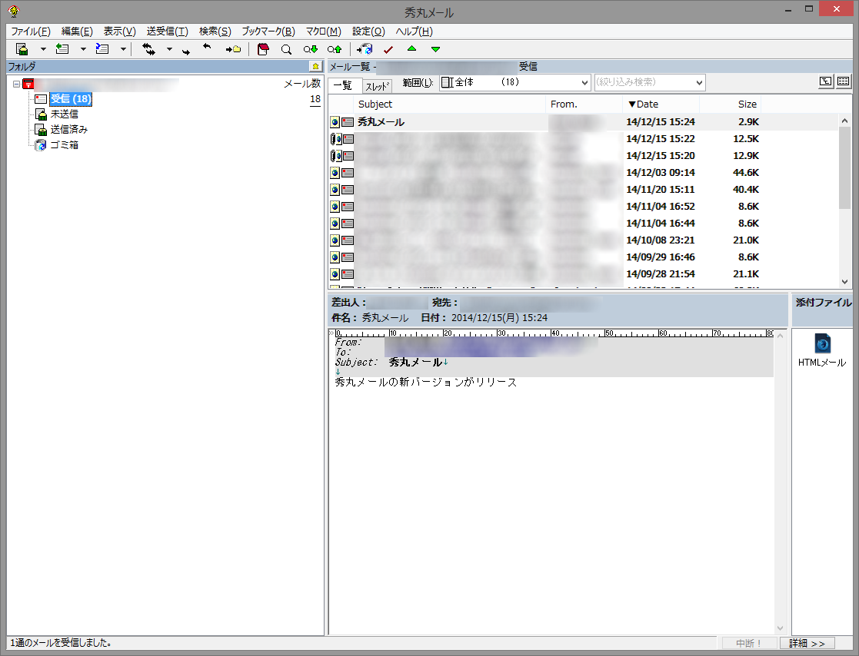Select the 送信済み folder
The image size is (859, 656).
coord(69,130)
